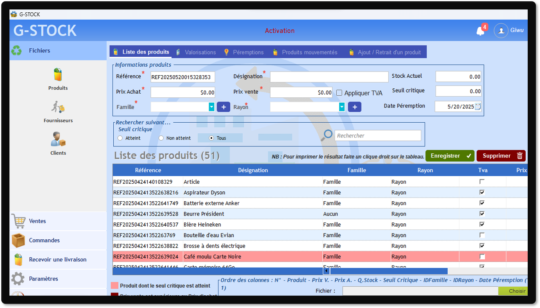
Task: Click the Enregistrer button
Action: click(x=450, y=156)
